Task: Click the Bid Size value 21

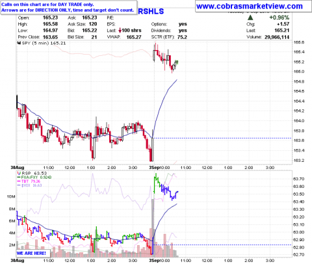Action: (94, 37)
